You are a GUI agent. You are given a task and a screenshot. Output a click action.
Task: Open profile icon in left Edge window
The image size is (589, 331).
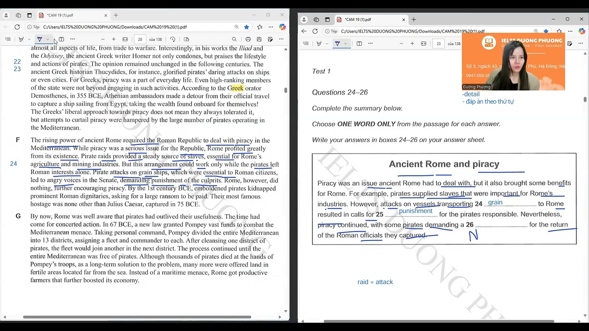pyautogui.click(x=6, y=15)
